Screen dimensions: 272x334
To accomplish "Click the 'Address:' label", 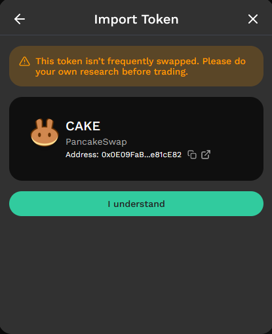I will click(82, 155).
